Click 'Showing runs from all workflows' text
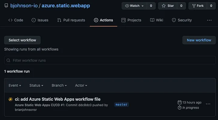This screenshot has width=218, height=120. [31, 49]
